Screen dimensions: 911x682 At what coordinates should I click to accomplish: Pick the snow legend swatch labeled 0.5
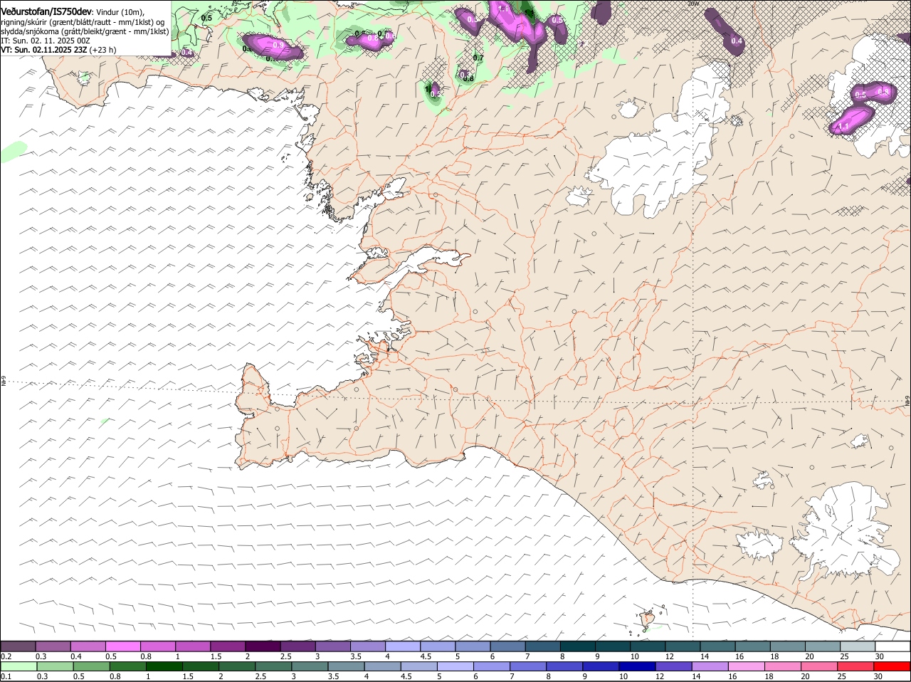122,646
